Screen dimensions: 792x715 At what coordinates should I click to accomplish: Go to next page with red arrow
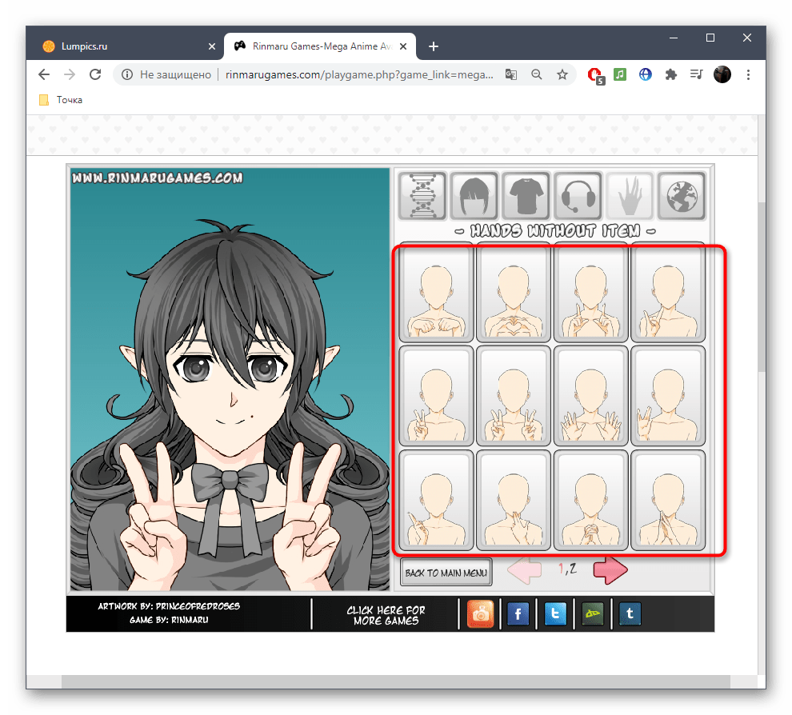610,570
